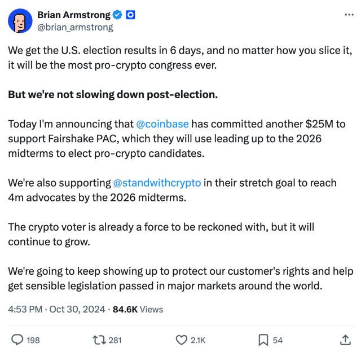Click the blue verified checkmark badge
The width and height of the screenshot is (361, 352).
click(x=117, y=15)
